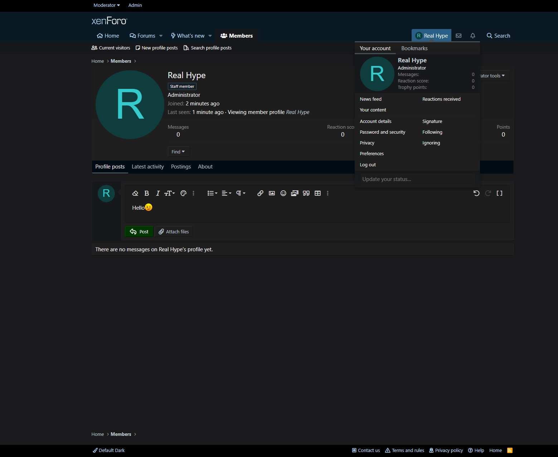
Task: Toggle italic formatting in the editor
Action: click(157, 193)
